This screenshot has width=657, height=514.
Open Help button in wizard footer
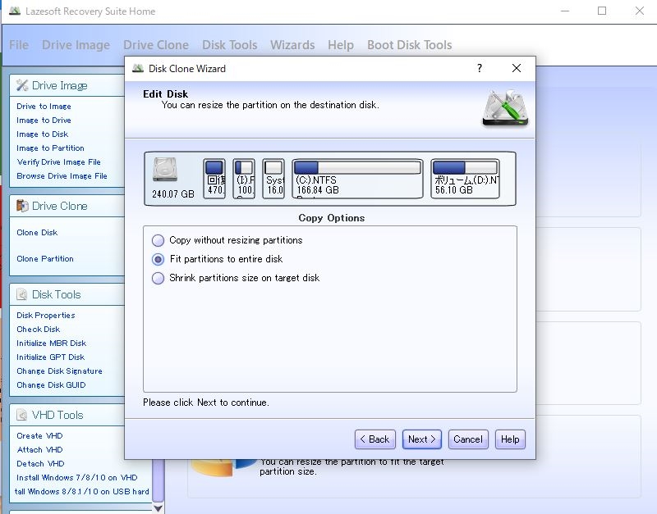tap(510, 439)
